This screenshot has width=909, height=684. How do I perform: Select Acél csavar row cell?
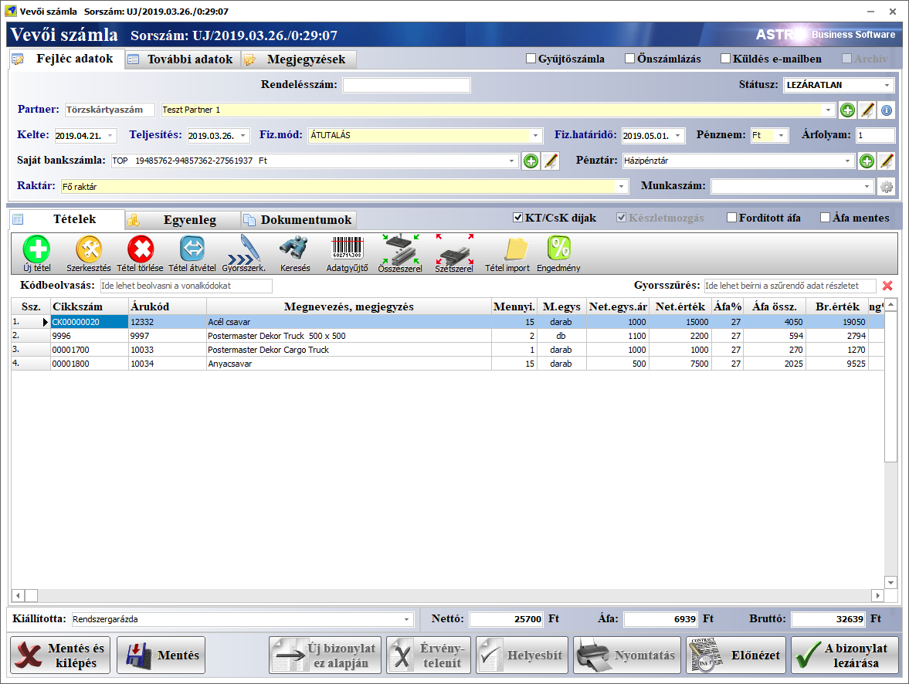(x=349, y=322)
